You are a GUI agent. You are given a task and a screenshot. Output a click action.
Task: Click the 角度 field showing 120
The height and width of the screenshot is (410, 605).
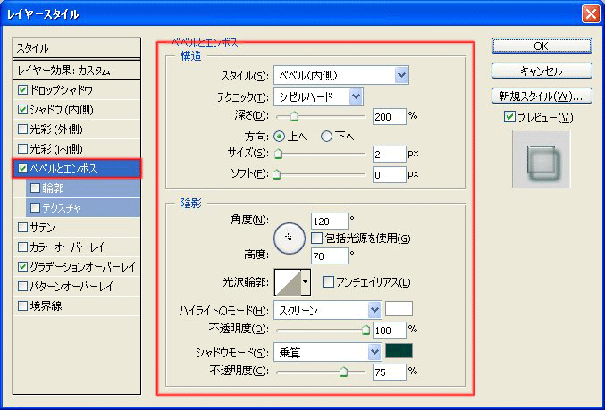(330, 222)
